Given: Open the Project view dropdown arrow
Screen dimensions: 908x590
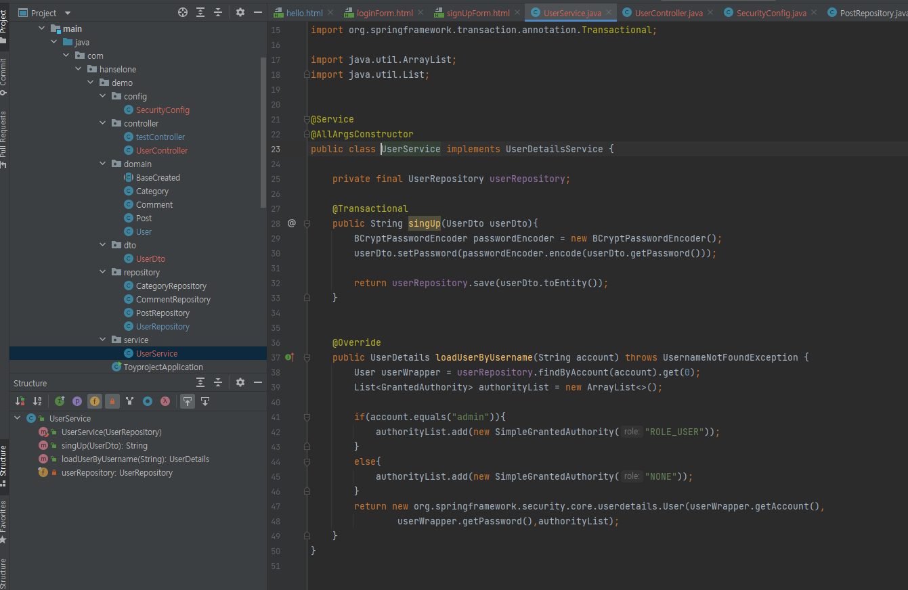Looking at the screenshot, I should (x=68, y=13).
